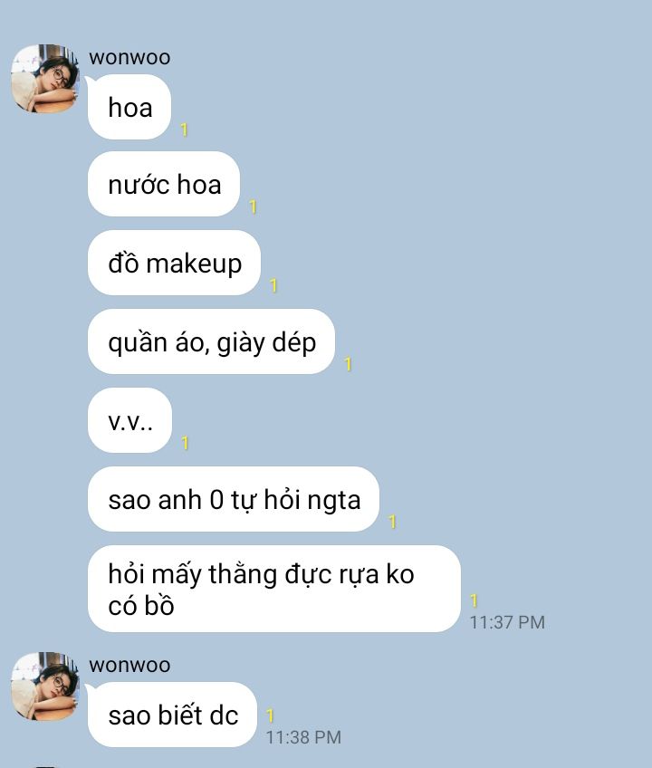Tap read count beside "quần áo, giày dép"
652x768 pixels.
coord(349,364)
